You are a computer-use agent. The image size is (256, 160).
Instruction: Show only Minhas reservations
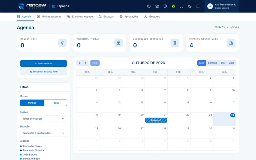tap(32, 103)
